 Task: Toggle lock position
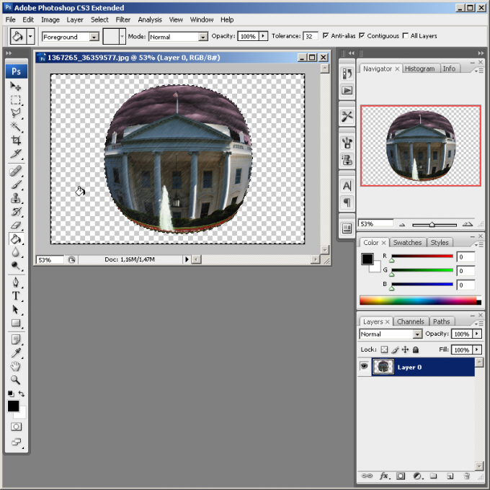(x=405, y=349)
